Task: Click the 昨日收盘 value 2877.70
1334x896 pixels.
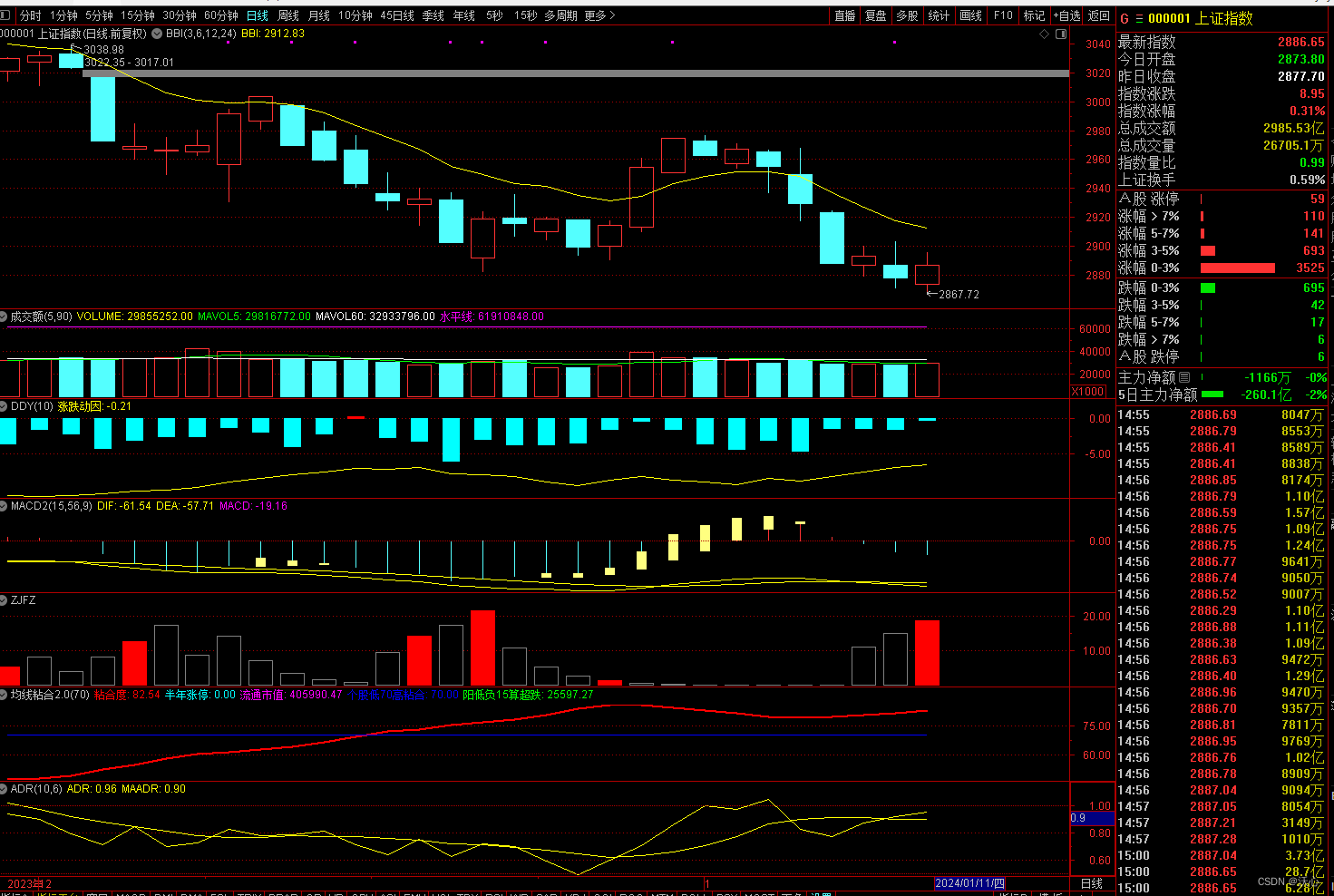Action: click(1300, 77)
